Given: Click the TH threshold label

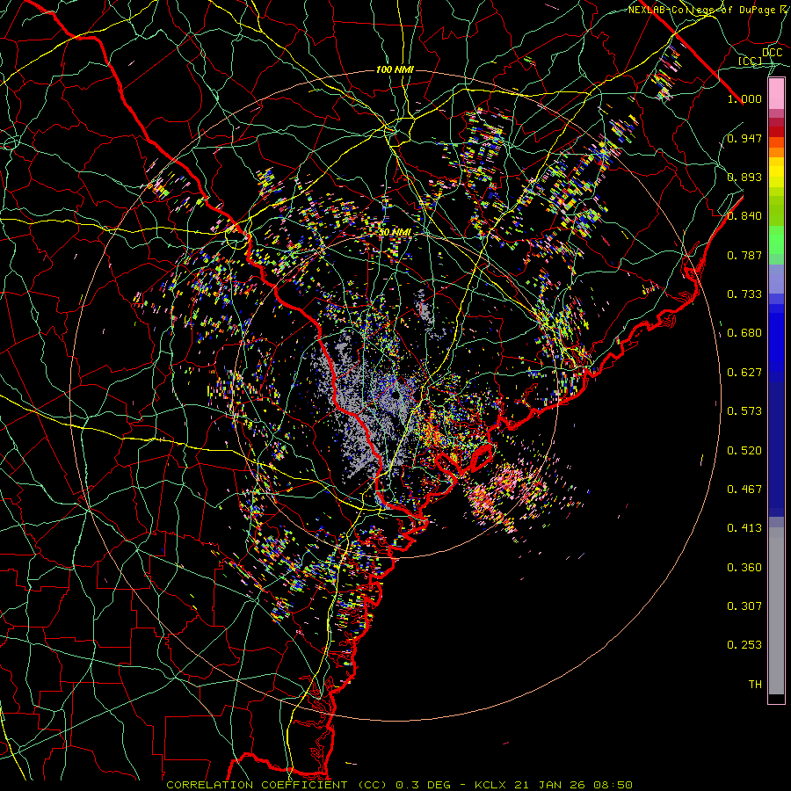Looking at the screenshot, I should coord(755,685).
